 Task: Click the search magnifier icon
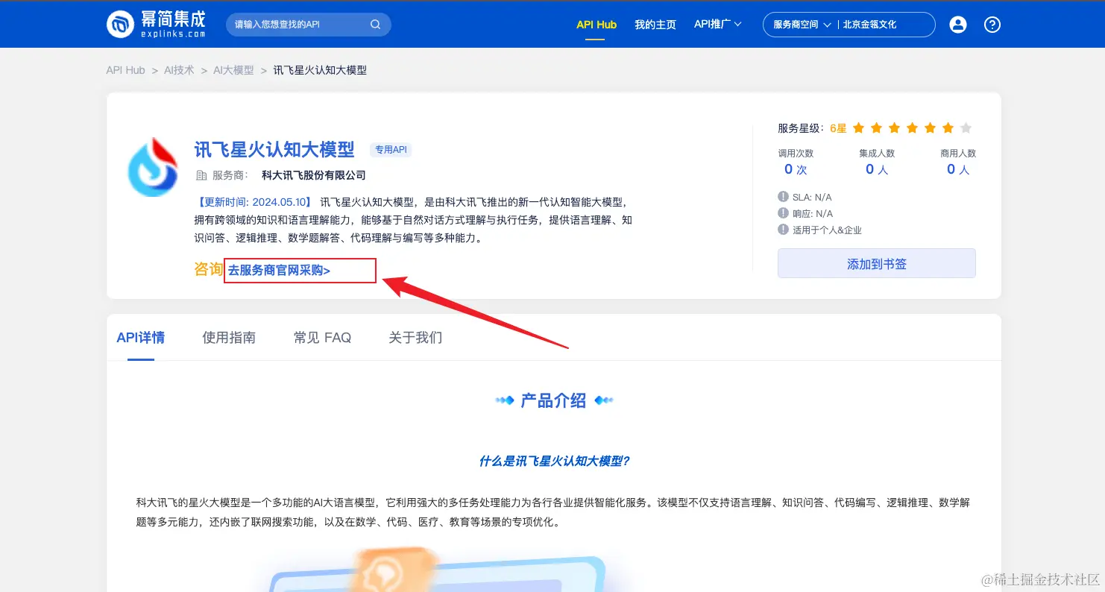pos(375,25)
